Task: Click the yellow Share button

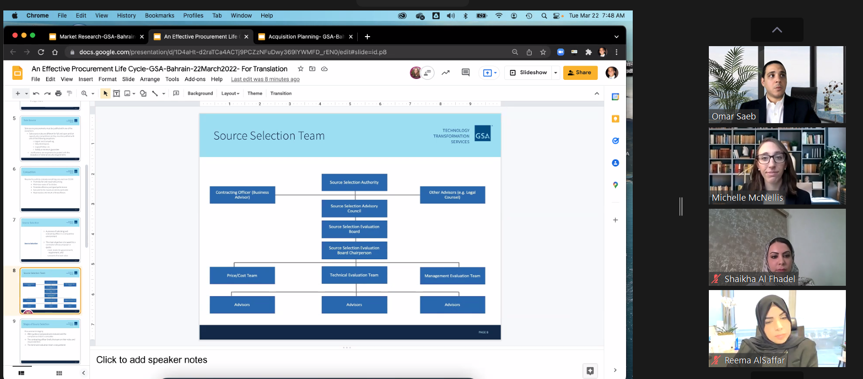Action: 580,73
